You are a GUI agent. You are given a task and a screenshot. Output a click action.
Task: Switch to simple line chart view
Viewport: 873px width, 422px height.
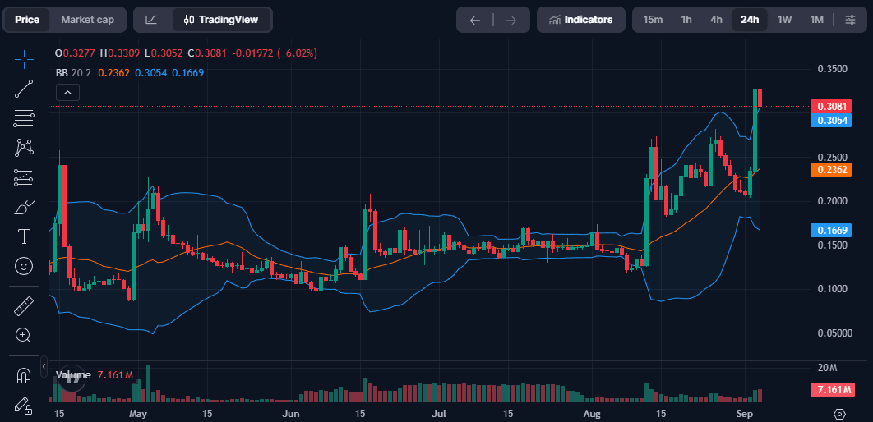[151, 20]
